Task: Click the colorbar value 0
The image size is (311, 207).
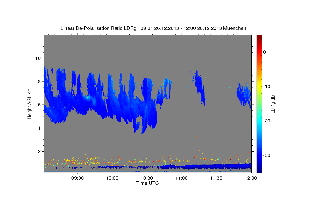Action: click(265, 52)
